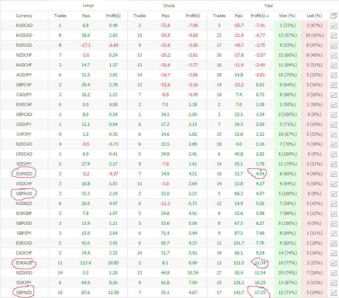Sort by Shorts Pips column header
The height and width of the screenshot is (298, 339).
click(165, 15)
